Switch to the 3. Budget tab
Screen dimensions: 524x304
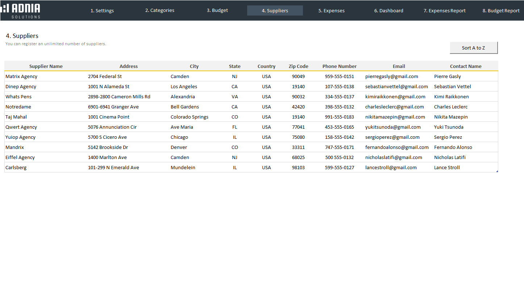click(217, 10)
